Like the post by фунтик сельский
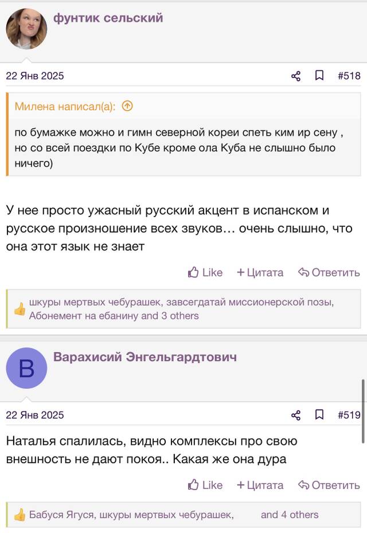367x533 pixels. 205,272
